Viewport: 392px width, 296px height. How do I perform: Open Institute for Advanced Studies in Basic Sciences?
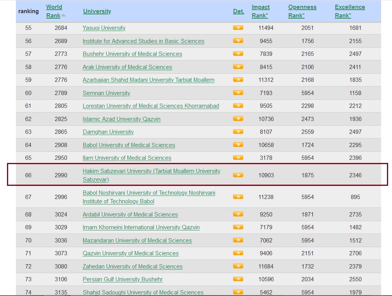tap(143, 41)
